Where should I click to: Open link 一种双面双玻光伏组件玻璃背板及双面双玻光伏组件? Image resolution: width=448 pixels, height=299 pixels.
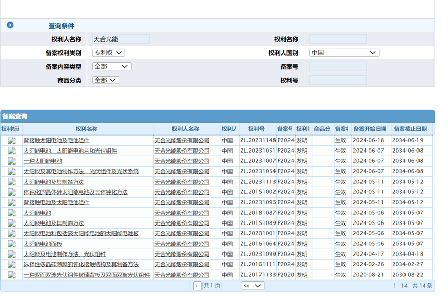click(x=86, y=275)
